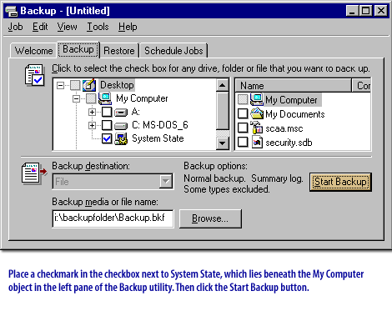This screenshot has height=321, width=392.
Task: Click the Browse... button
Action: click(210, 218)
